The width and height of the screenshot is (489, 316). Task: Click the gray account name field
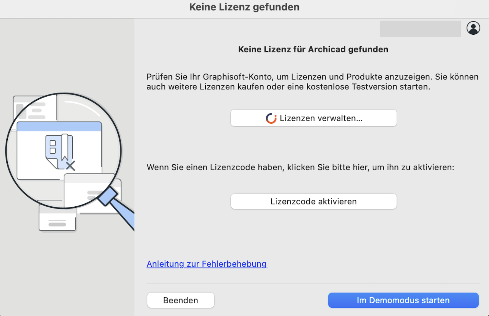click(x=420, y=29)
